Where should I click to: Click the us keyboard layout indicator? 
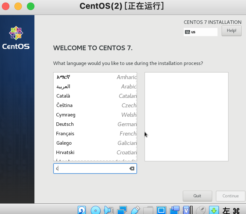point(201,32)
